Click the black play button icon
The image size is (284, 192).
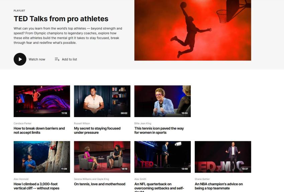pos(20,59)
